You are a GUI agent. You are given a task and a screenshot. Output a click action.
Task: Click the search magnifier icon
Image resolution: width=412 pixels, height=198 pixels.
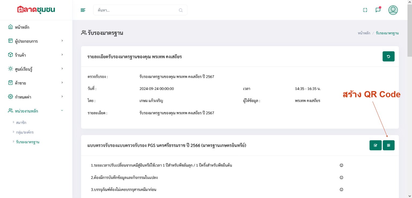coord(181,10)
